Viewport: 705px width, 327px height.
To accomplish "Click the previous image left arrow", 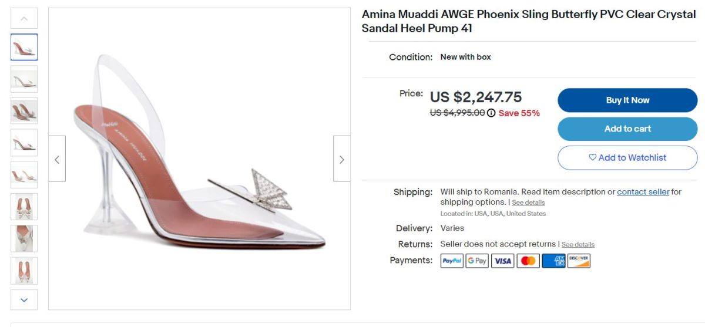I will coord(57,159).
